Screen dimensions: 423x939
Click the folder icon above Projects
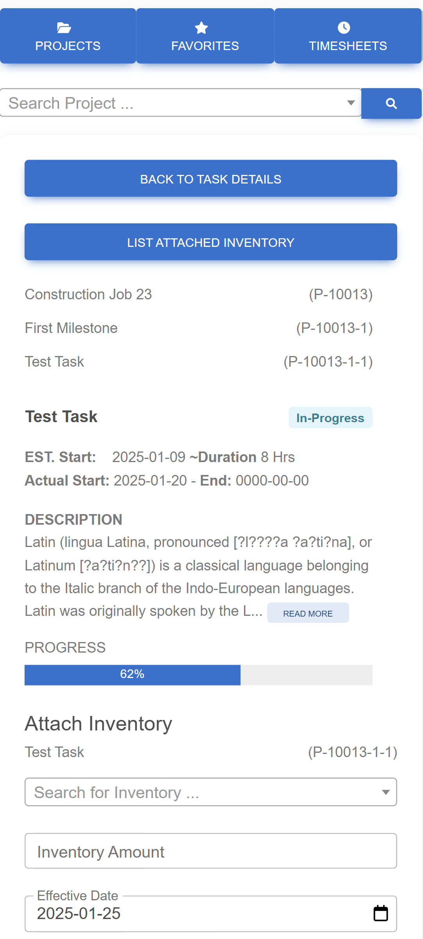click(64, 28)
